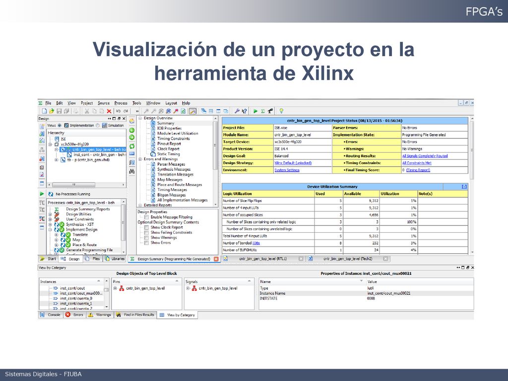The width and height of the screenshot is (508, 381).
Task: Click the refresh document icon in toolbar
Action: click(x=183, y=111)
